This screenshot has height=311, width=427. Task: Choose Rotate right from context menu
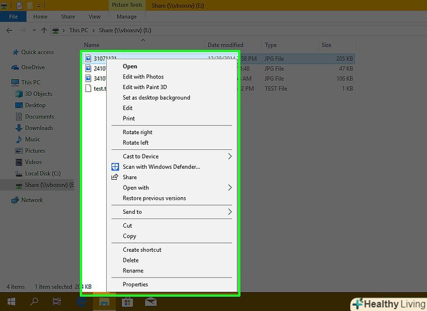pos(137,132)
